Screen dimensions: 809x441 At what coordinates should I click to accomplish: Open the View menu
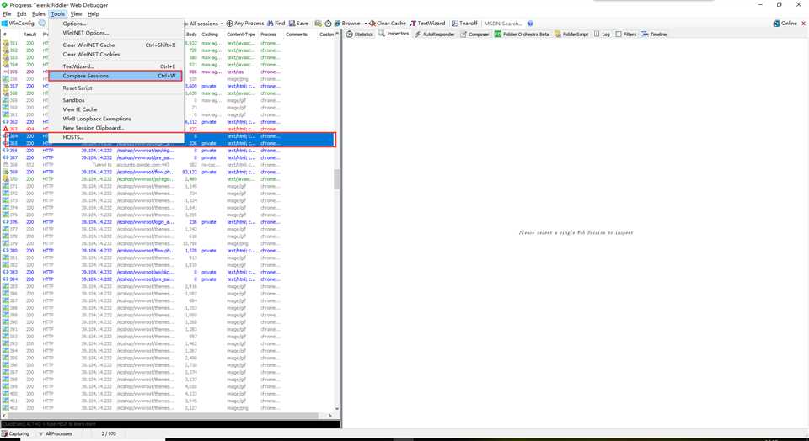click(x=77, y=14)
